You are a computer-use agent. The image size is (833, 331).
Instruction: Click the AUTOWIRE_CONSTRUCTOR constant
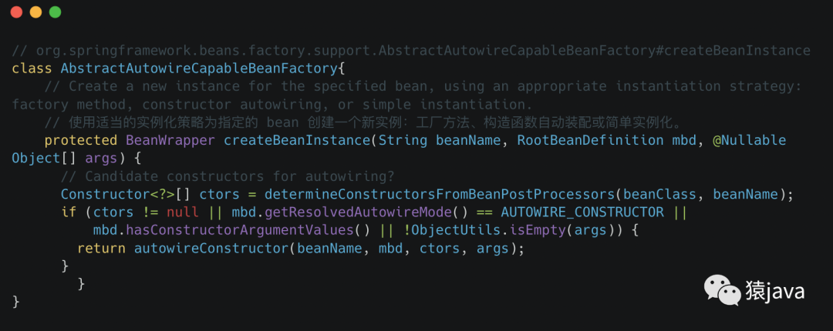click(x=582, y=212)
